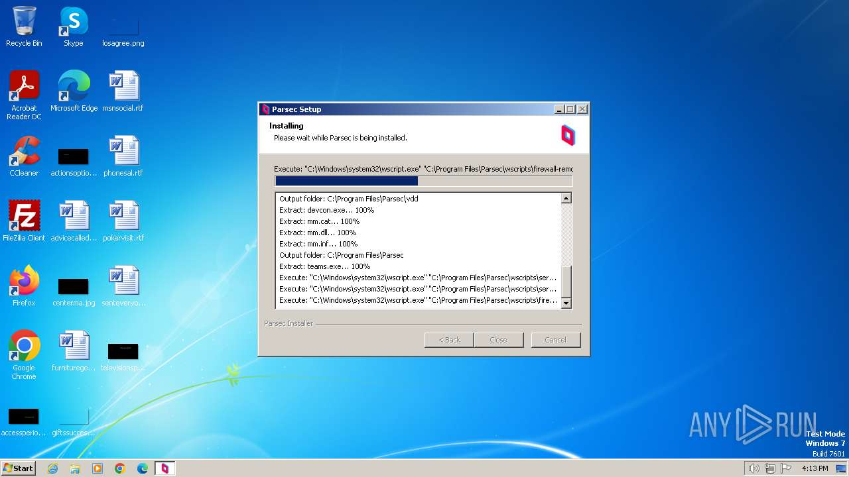Click the Parsec Setup title bar icon

click(x=266, y=109)
